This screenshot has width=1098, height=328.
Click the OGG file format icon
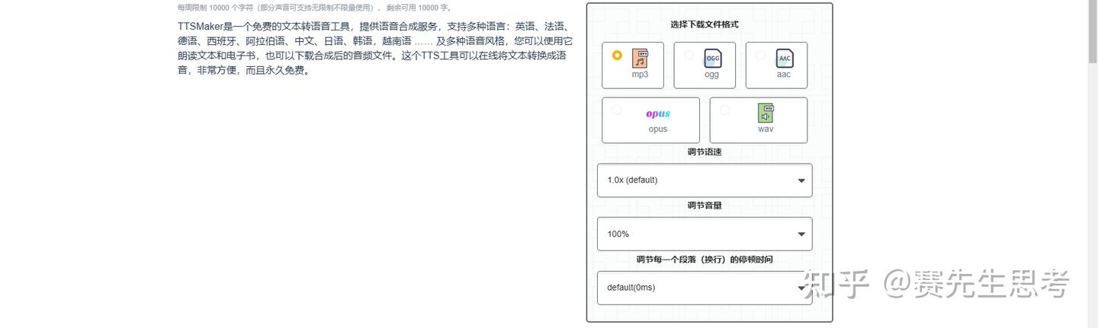tap(712, 59)
